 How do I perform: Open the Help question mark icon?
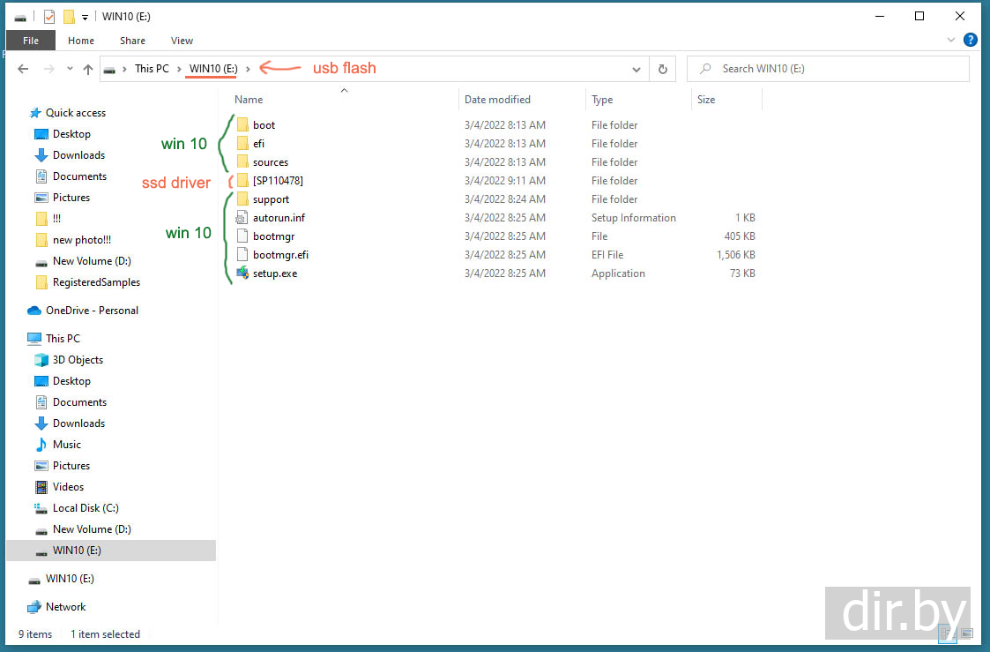click(971, 40)
